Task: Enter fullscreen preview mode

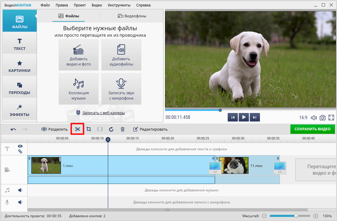Action: 331,118
